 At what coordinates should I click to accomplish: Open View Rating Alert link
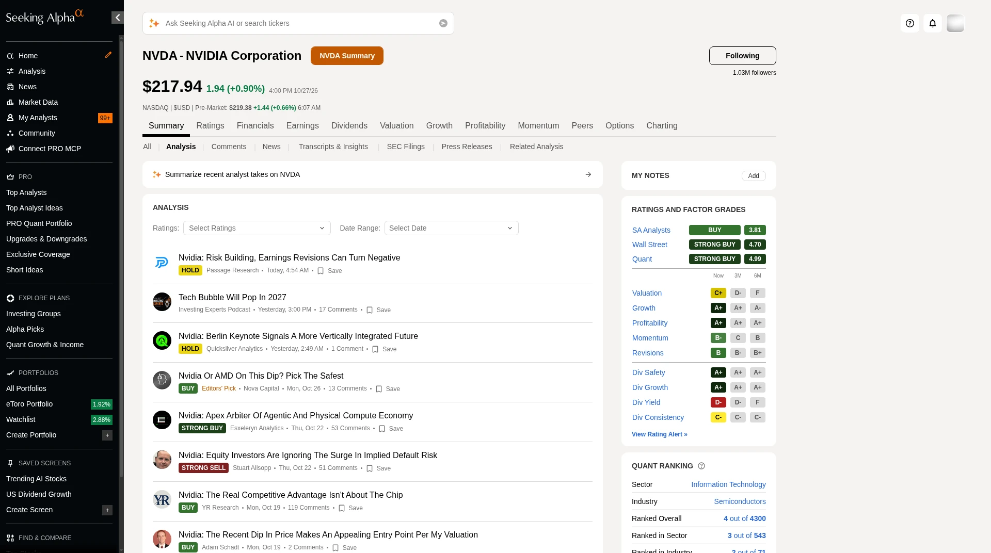pos(659,434)
